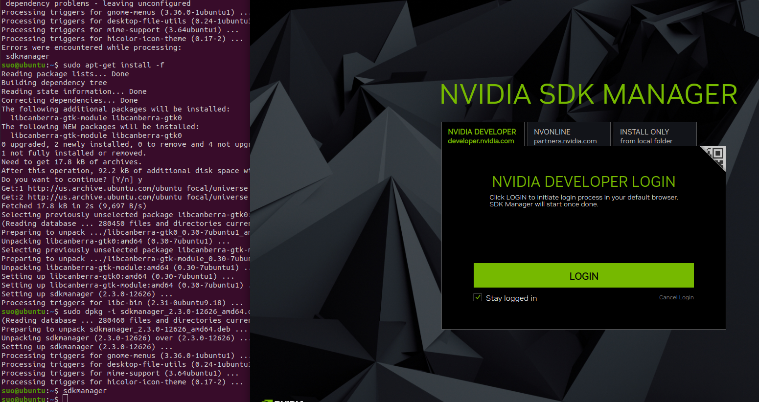
Task: Click the 'Need to get 17.8 kB of archives.' line
Action: [x=71, y=162]
